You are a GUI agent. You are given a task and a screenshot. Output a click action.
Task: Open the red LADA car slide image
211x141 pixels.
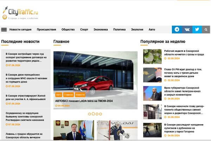click(x=95, y=71)
